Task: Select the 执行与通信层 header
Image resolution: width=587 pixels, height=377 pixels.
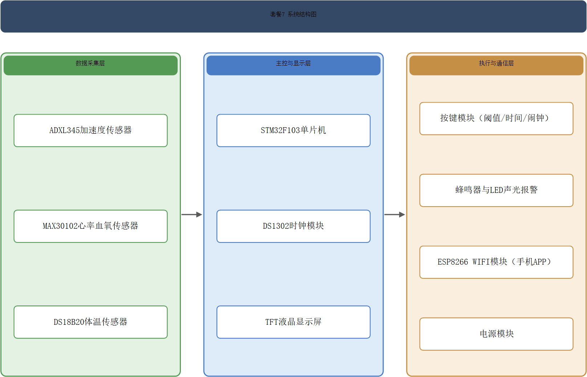Action: [496, 65]
